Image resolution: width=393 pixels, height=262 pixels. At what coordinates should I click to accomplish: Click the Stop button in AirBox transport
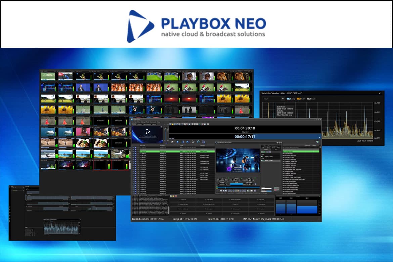point(177,142)
